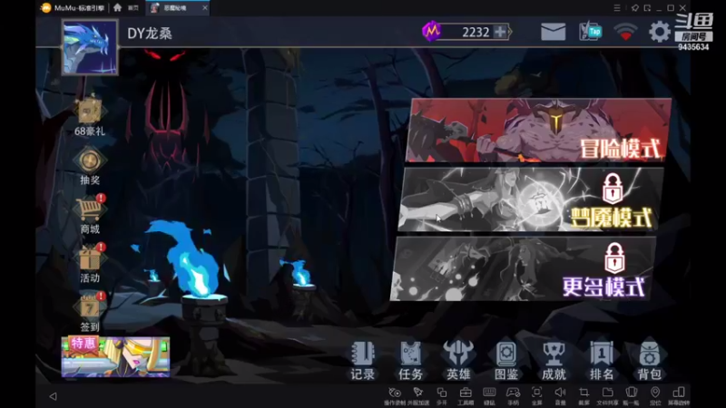
Task: Select the locked 更多模式 banner
Action: [524, 268]
